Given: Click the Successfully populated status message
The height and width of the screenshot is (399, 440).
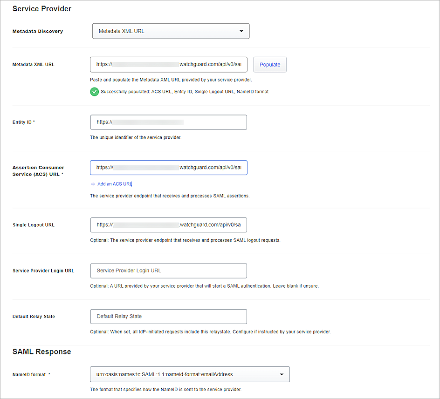Looking at the screenshot, I should click(x=185, y=92).
